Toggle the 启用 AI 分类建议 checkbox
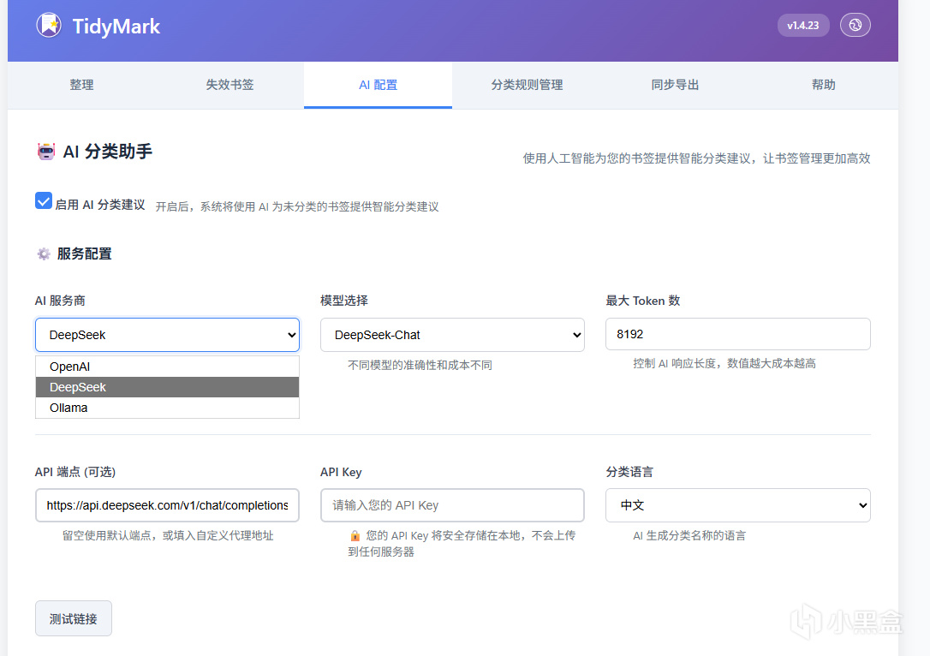The height and width of the screenshot is (656, 930). click(x=44, y=201)
